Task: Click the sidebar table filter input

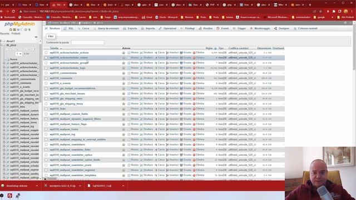Action: [21, 49]
